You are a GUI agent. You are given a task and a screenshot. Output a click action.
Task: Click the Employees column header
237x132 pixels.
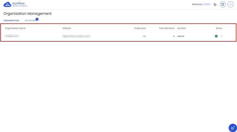[140, 28]
